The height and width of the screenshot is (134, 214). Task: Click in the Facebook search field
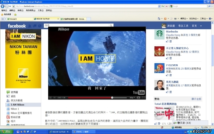(x=77, y=25)
